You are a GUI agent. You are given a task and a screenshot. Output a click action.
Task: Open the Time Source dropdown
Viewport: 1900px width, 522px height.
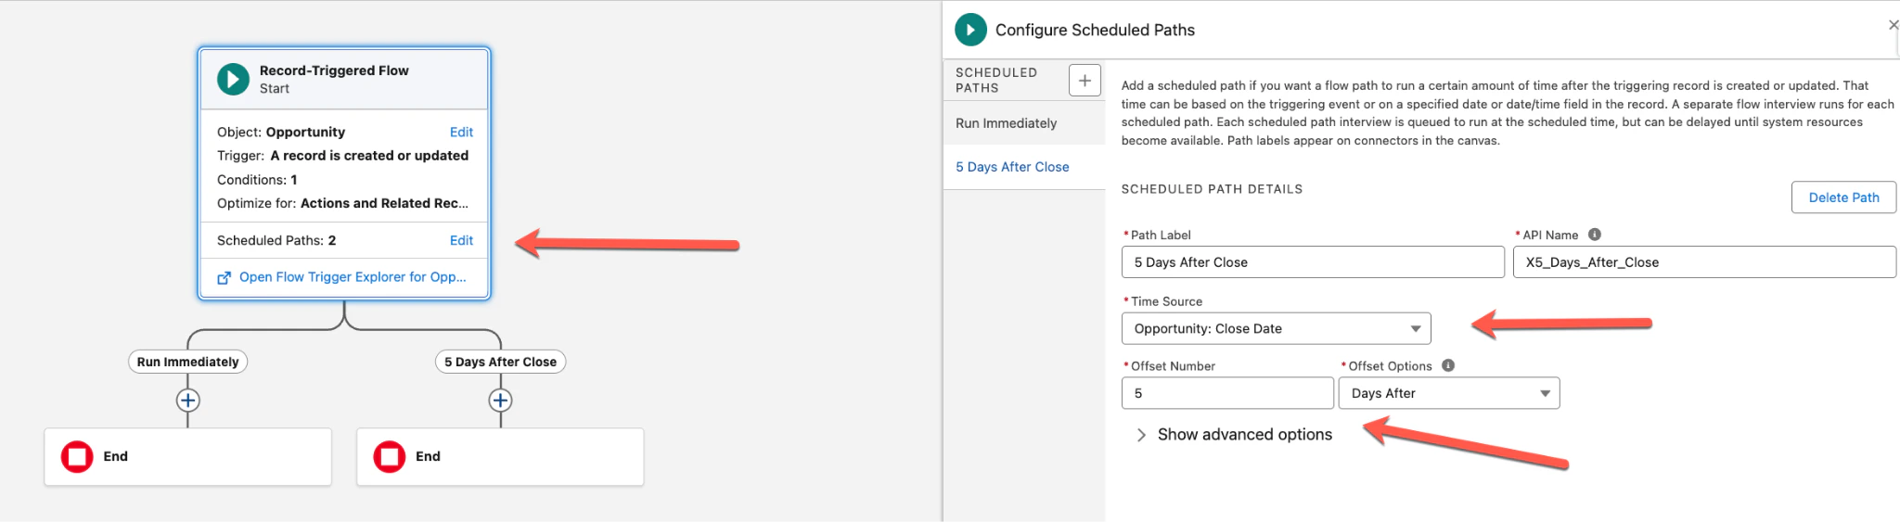1276,328
